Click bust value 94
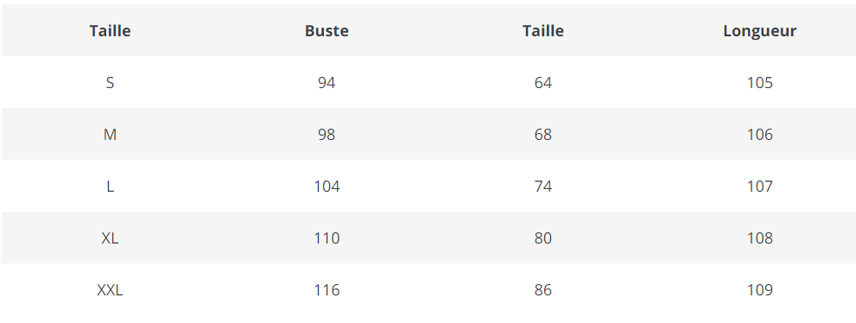The image size is (856, 323). pyautogui.click(x=327, y=83)
